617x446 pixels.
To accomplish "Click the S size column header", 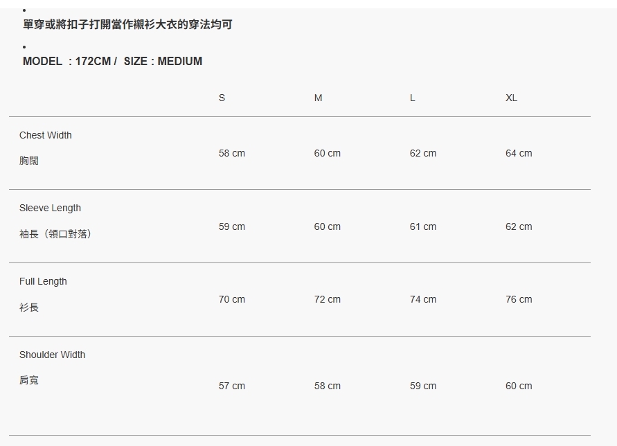I will (222, 98).
